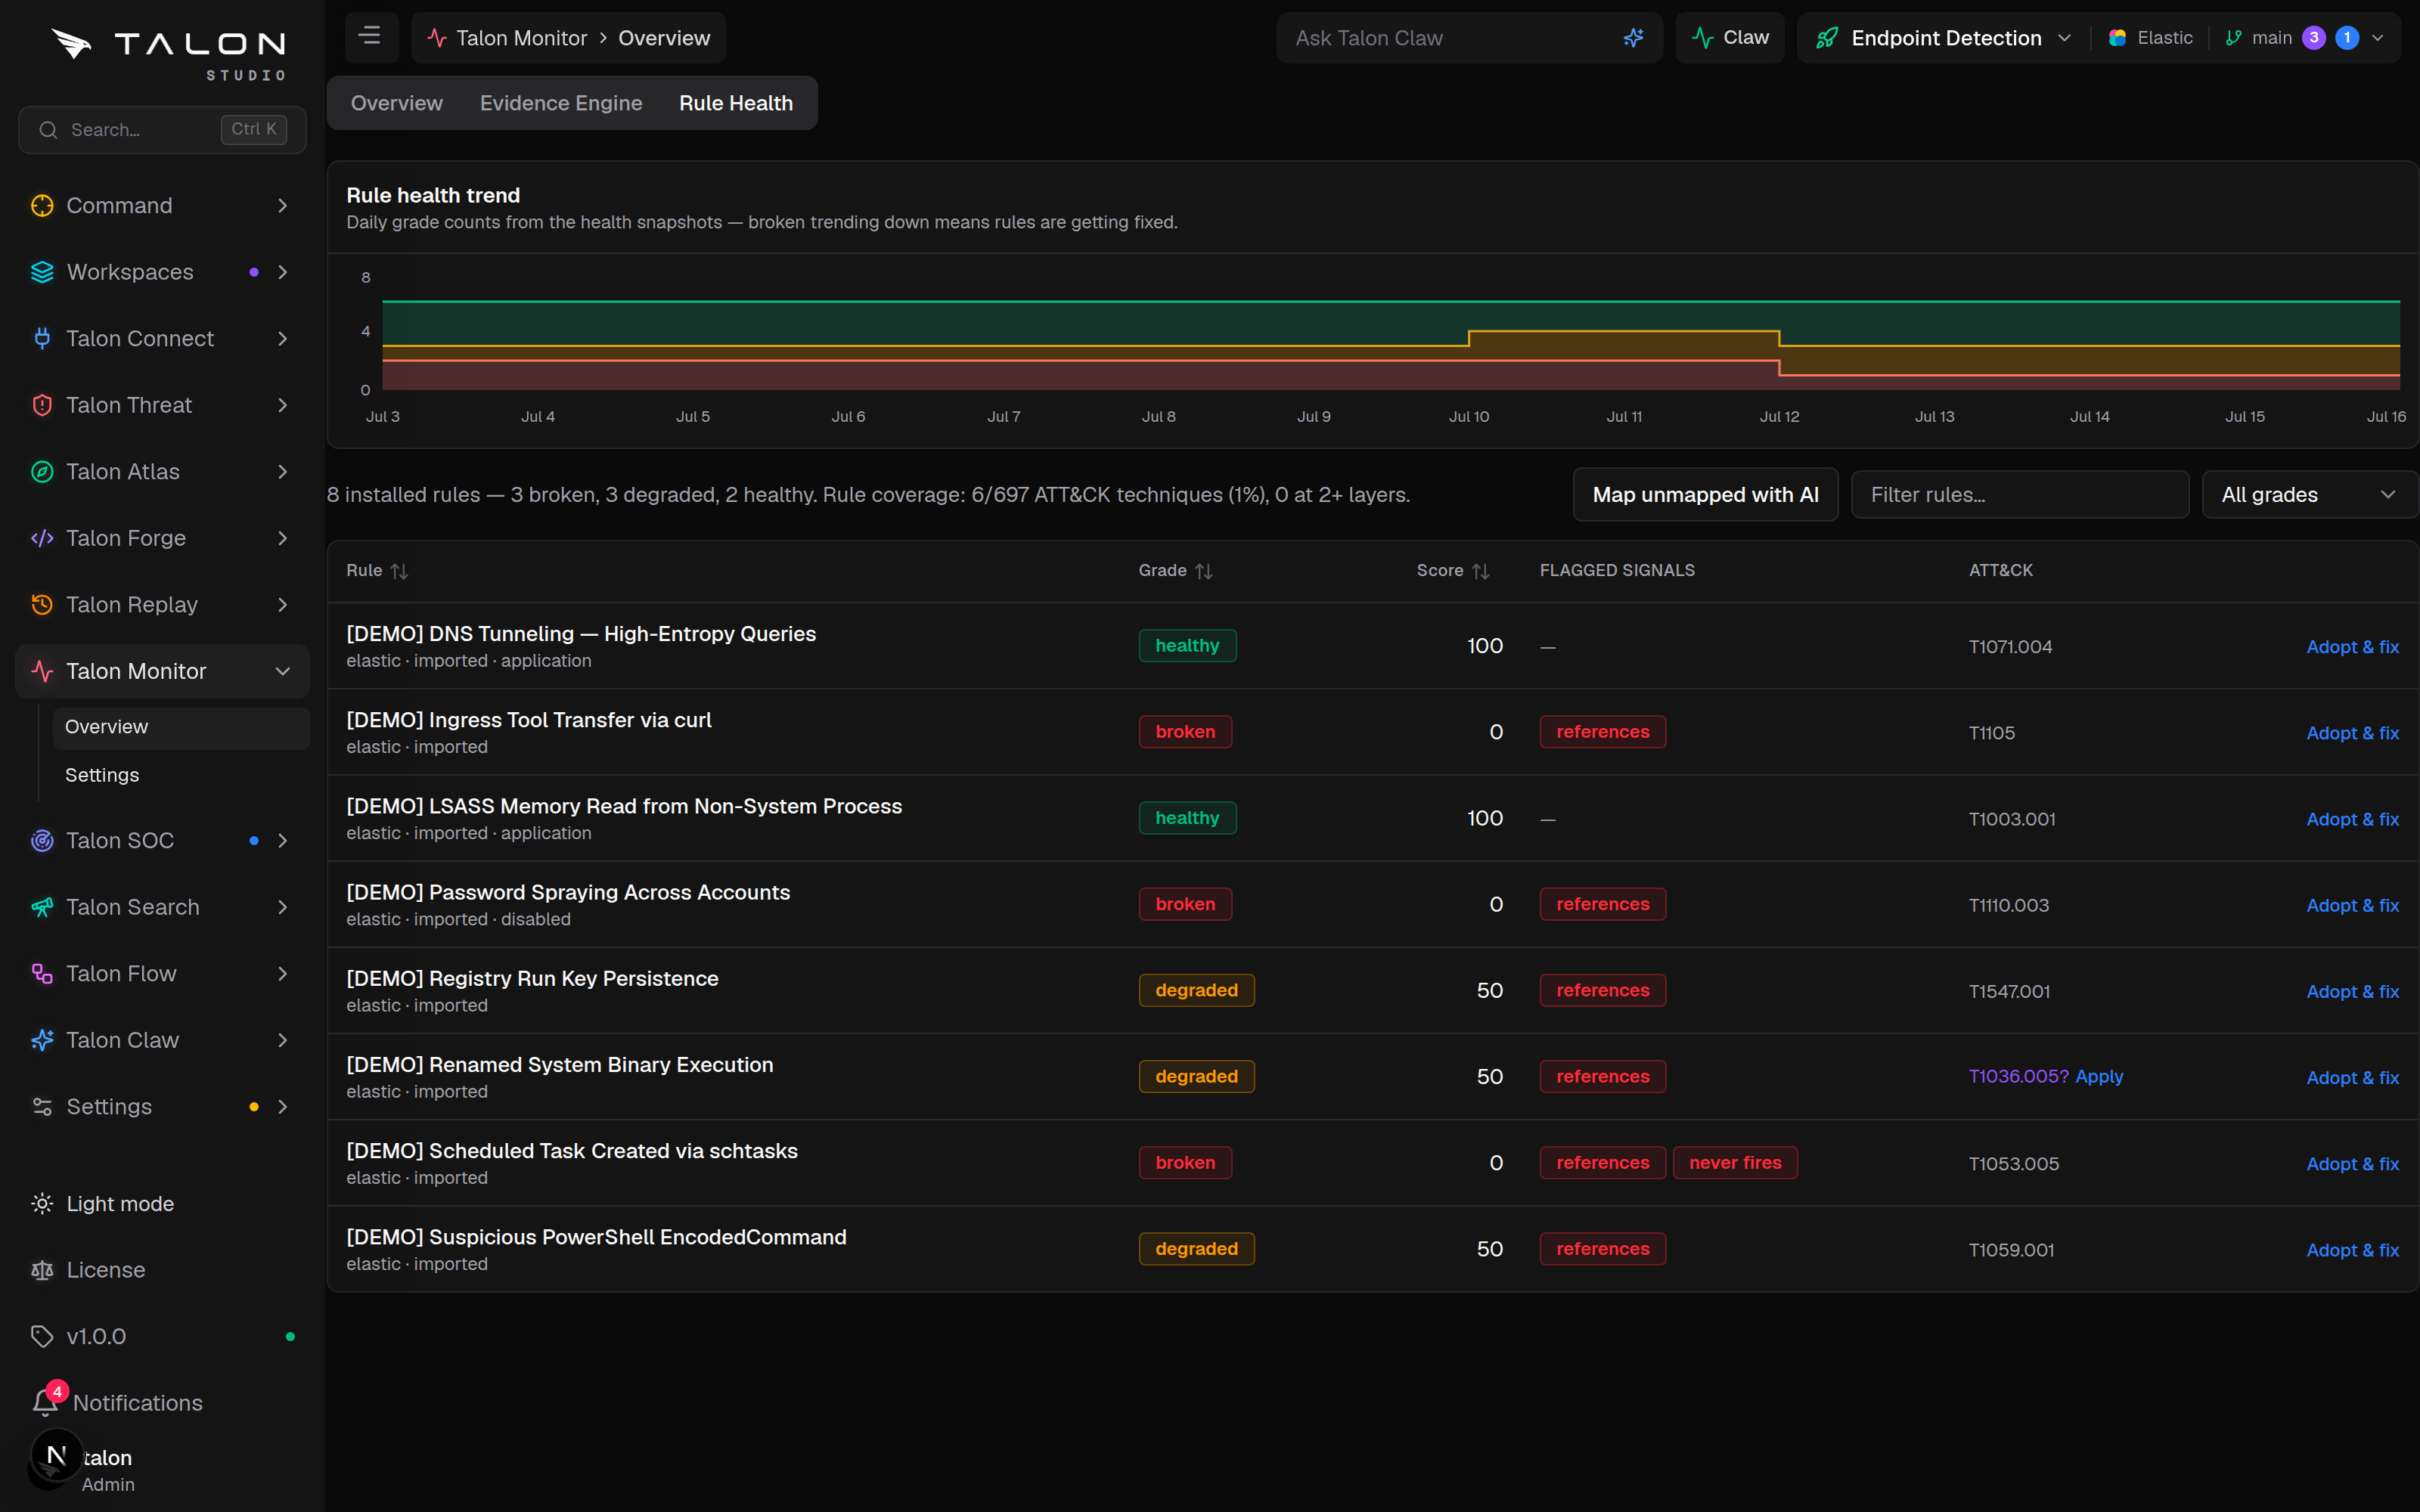Viewport: 2420px width, 1512px height.
Task: Open the main branch dropdown chevron
Action: [2378, 38]
